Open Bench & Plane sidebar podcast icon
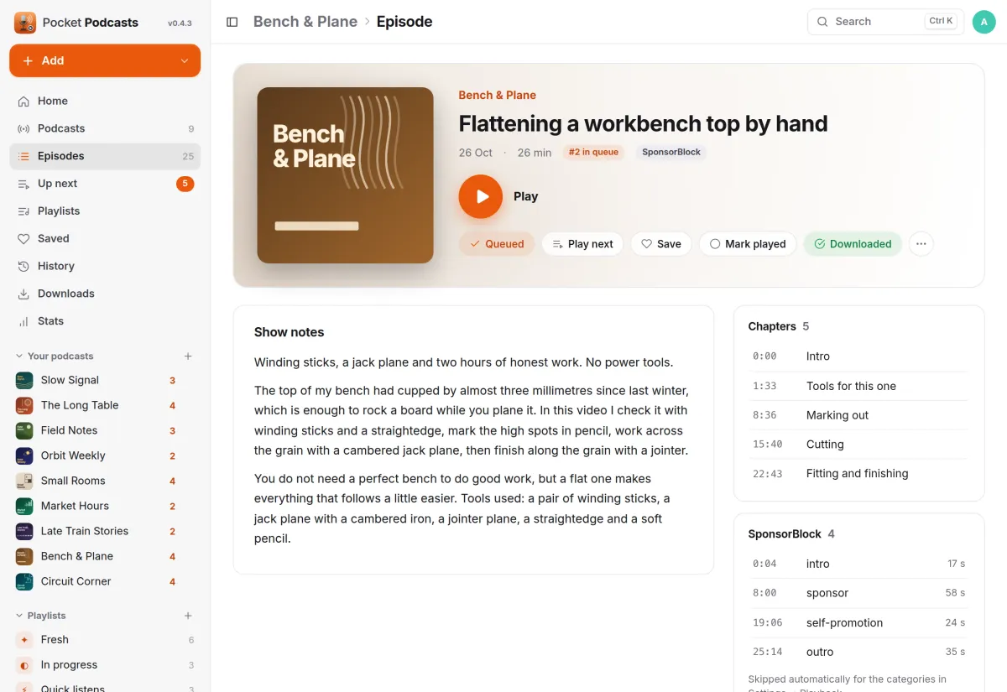Viewport: 1007px width, 692px height. pyautogui.click(x=24, y=556)
